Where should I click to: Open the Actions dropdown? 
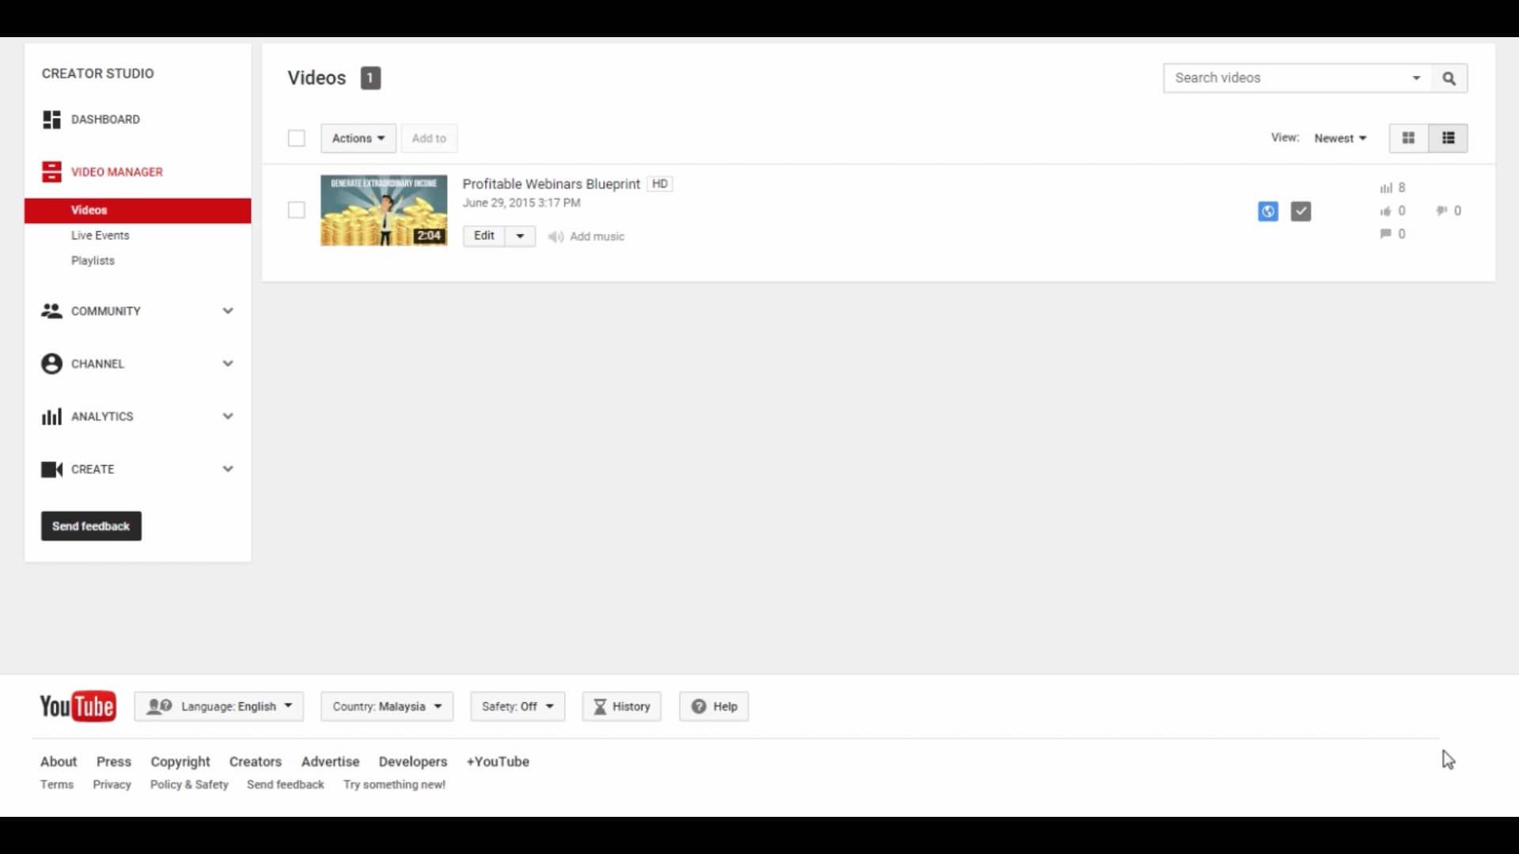[358, 138]
